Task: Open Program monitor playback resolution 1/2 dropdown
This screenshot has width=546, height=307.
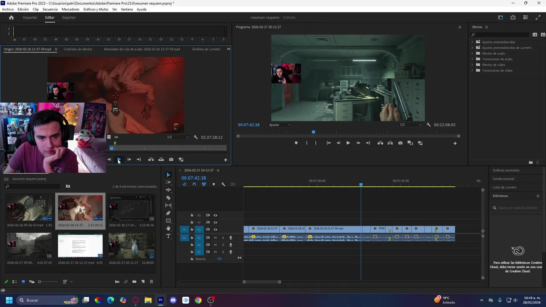Action: coord(410,125)
